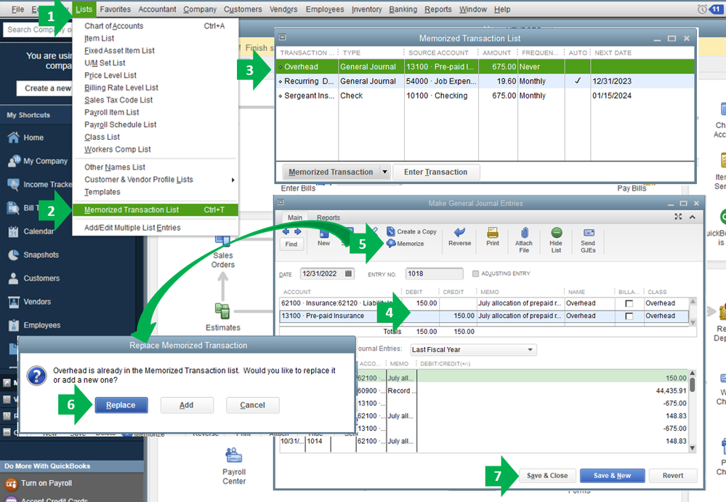This screenshot has height=502, width=726.
Task: Check Billable box for 62100 Insurance row
Action: (x=629, y=303)
